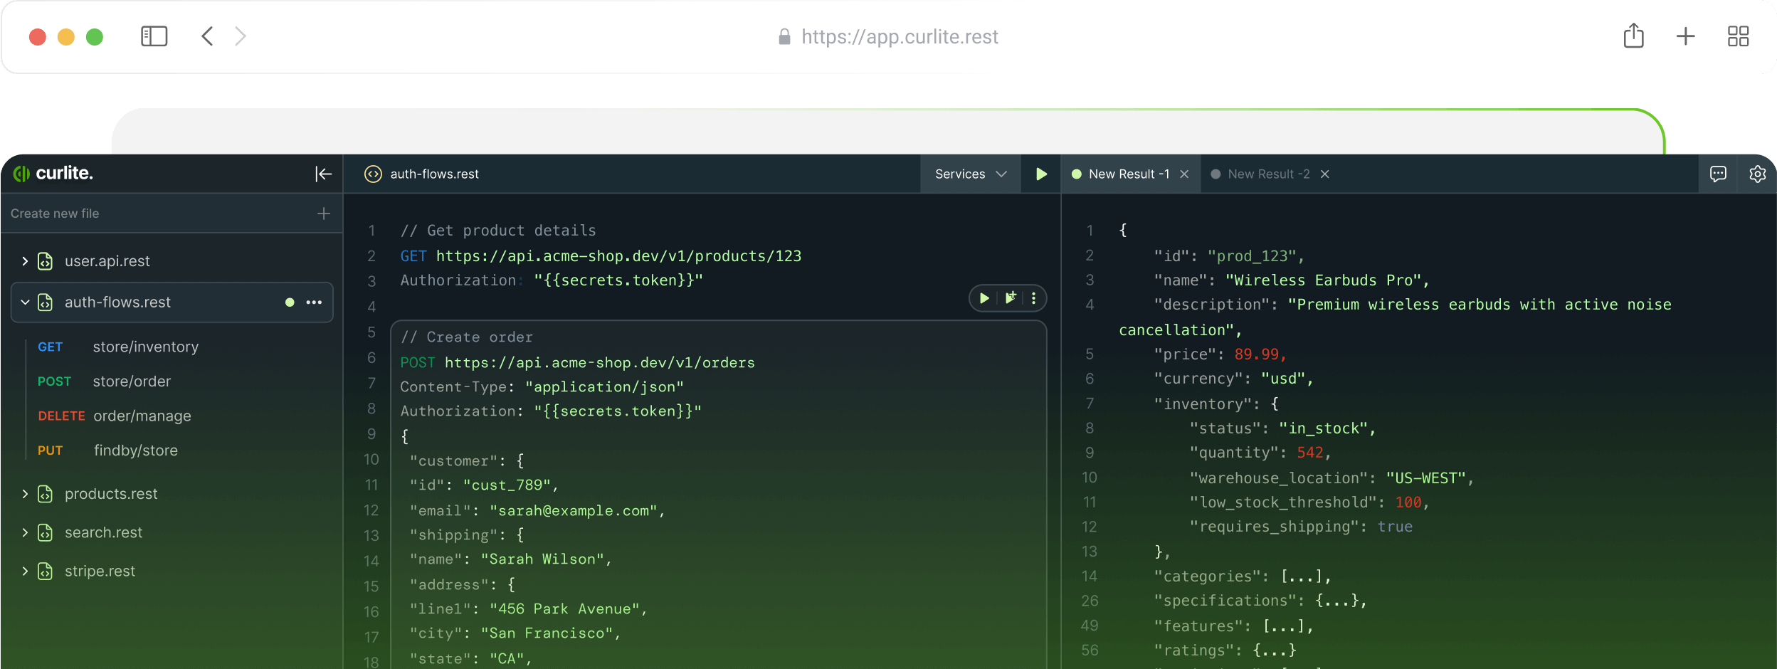Collapse the file sidebar
The width and height of the screenshot is (1777, 669).
323,174
